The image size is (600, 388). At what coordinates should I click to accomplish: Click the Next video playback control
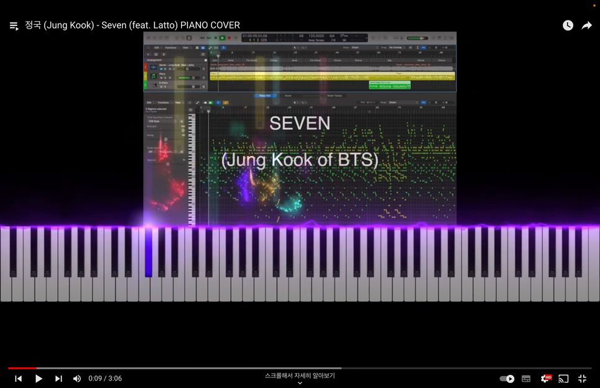[x=58, y=379]
